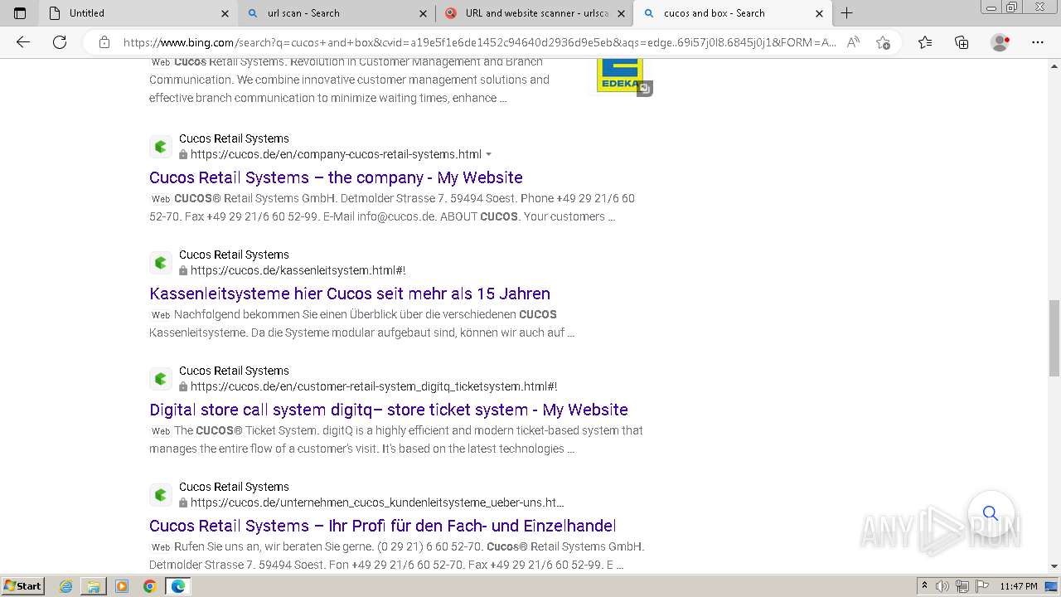The image size is (1061, 597).
Task: Click the address bar URL field
Action: (x=479, y=42)
